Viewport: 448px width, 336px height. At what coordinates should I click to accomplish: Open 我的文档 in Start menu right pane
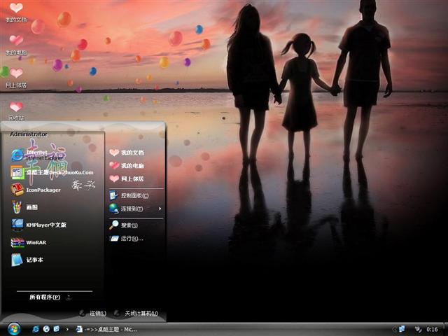tap(127, 153)
